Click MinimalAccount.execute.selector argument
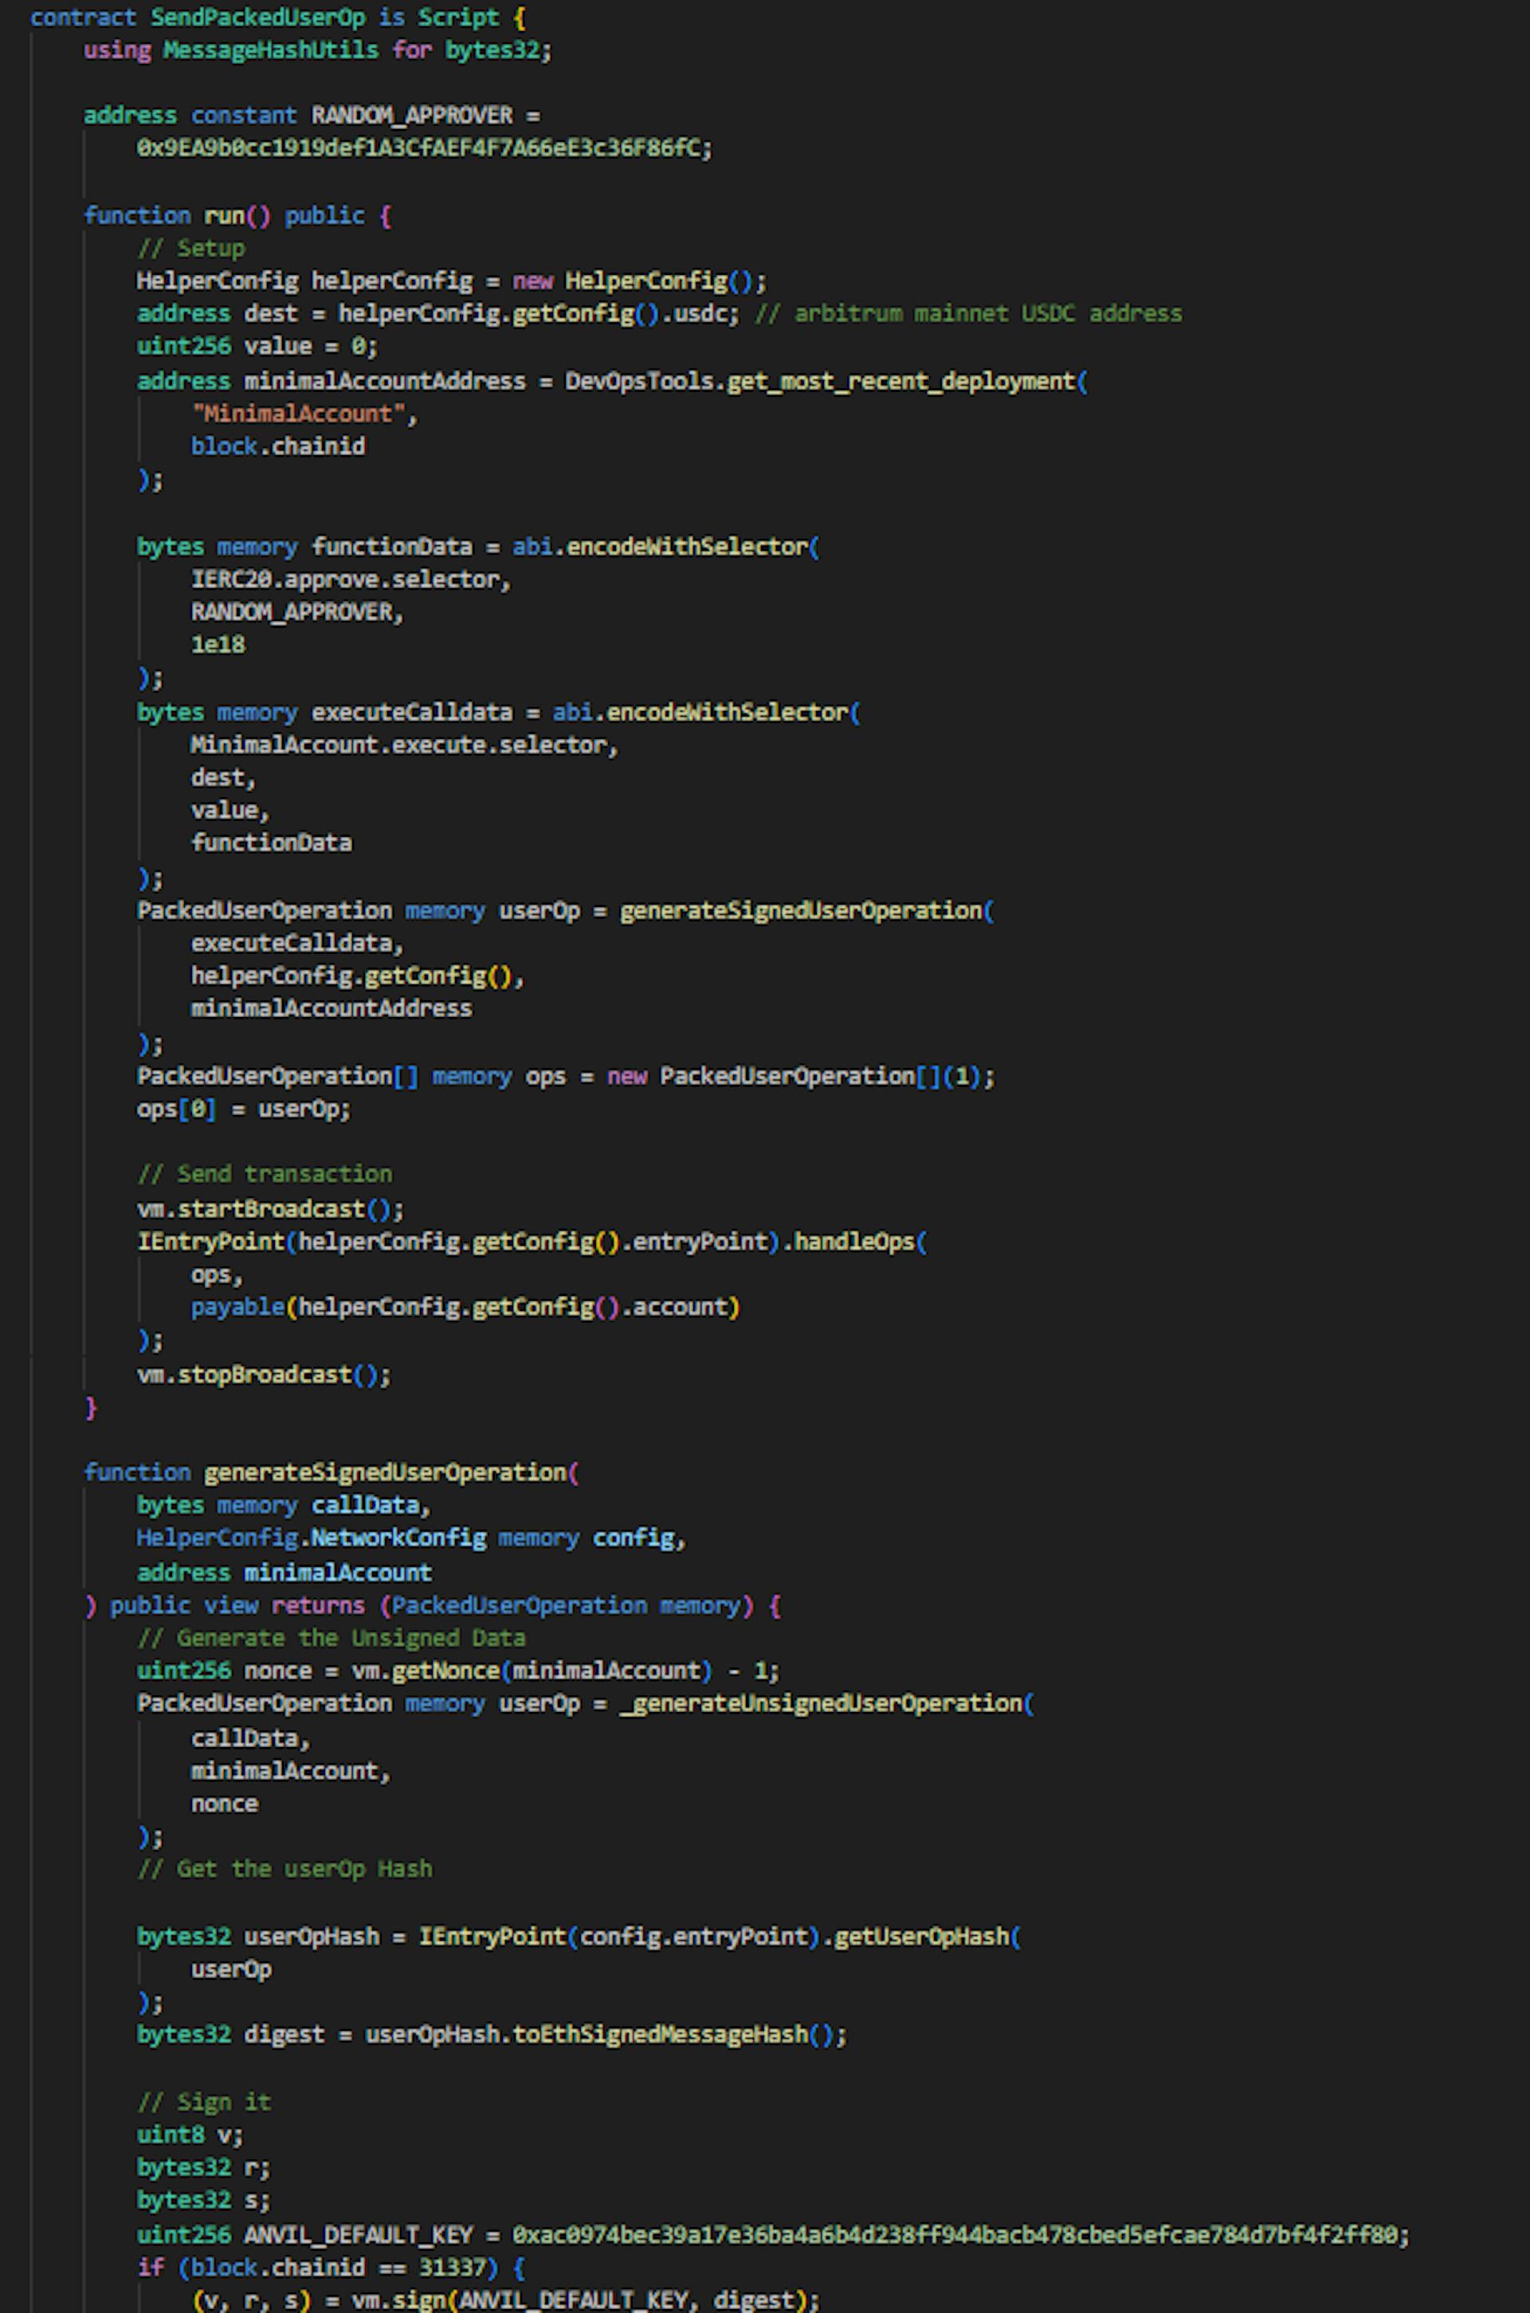Screen dimensions: 1530x2313 pyautogui.click(x=402, y=745)
